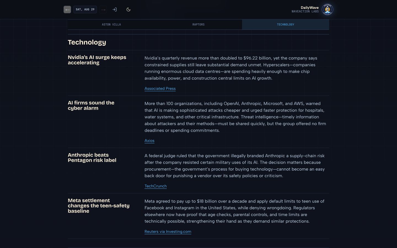
Task: Switch to the Aston Villa tab
Action: [111, 25]
